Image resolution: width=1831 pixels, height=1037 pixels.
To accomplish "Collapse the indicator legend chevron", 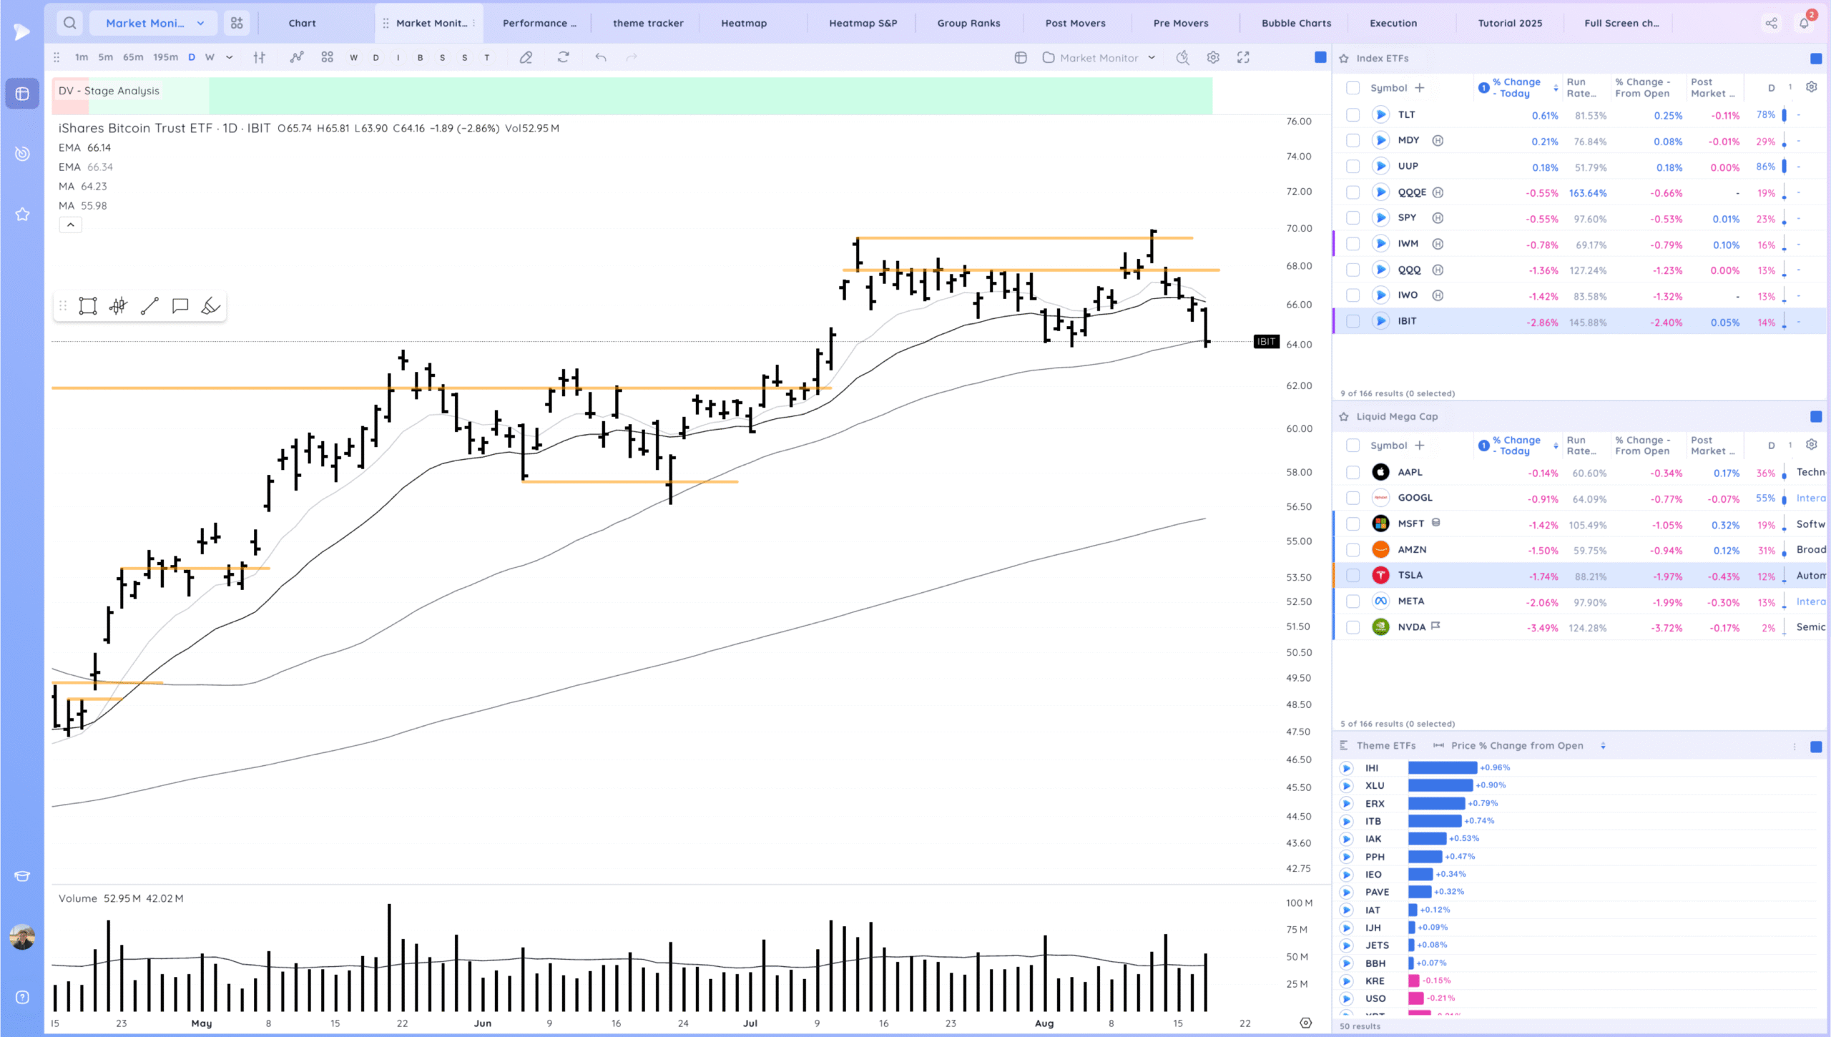I will [x=70, y=225].
